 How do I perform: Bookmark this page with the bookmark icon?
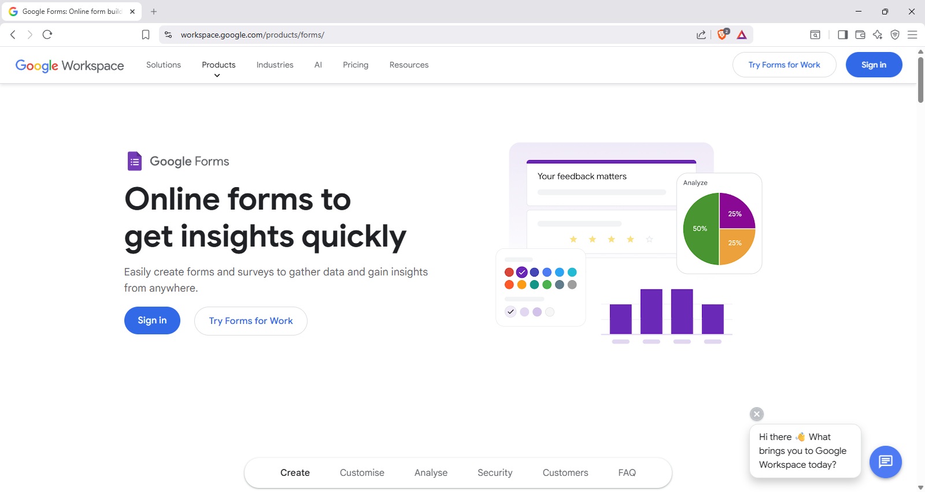[x=146, y=35]
